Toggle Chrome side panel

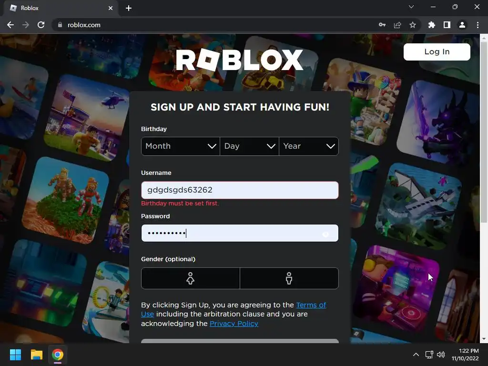pyautogui.click(x=447, y=25)
